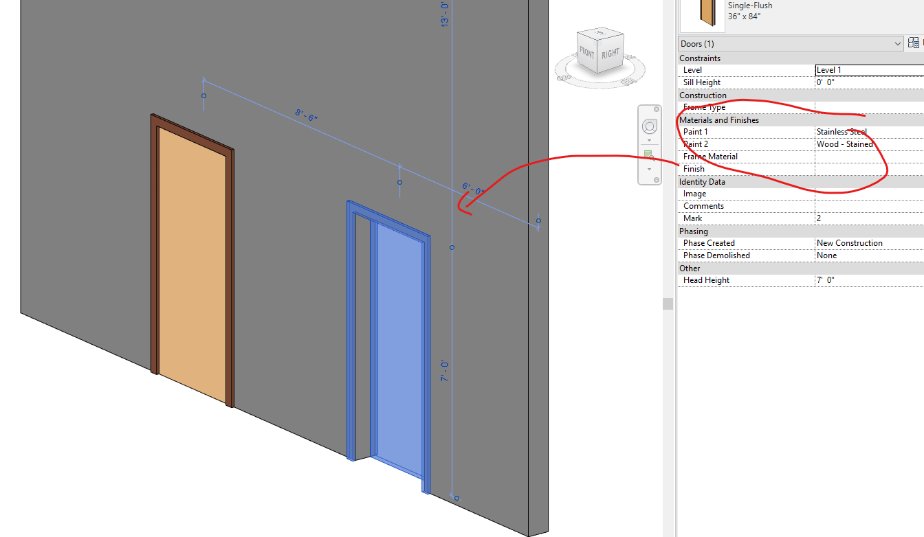Collapse the Materials and Finishes section

point(719,119)
